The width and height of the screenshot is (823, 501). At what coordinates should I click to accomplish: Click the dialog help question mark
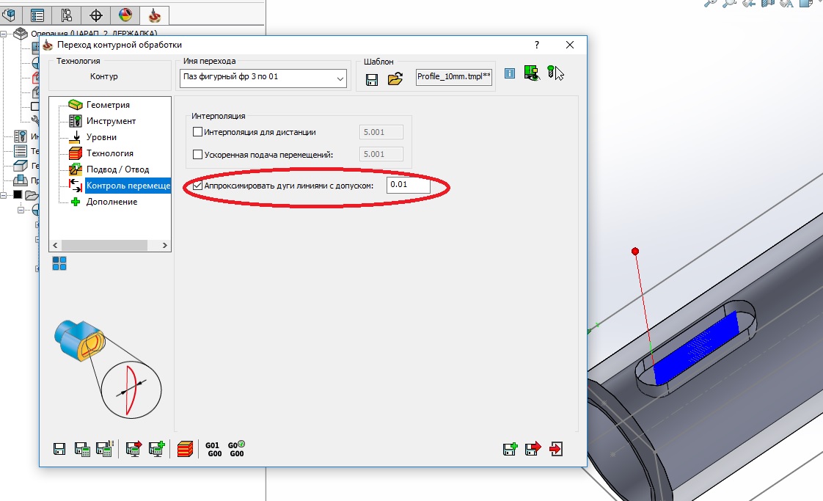click(x=536, y=45)
